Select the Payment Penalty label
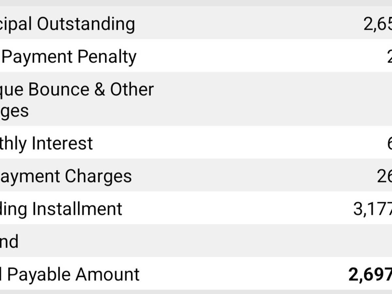392x294 pixels. click(x=69, y=57)
